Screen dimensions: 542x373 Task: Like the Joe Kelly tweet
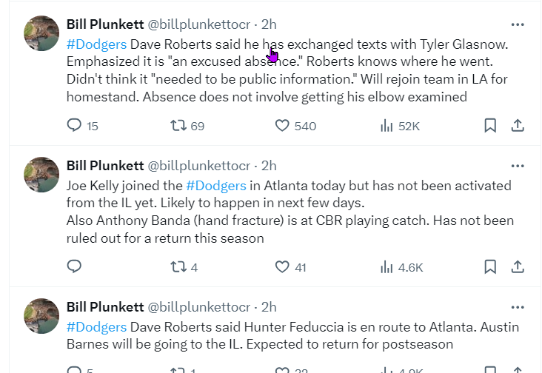(x=282, y=266)
